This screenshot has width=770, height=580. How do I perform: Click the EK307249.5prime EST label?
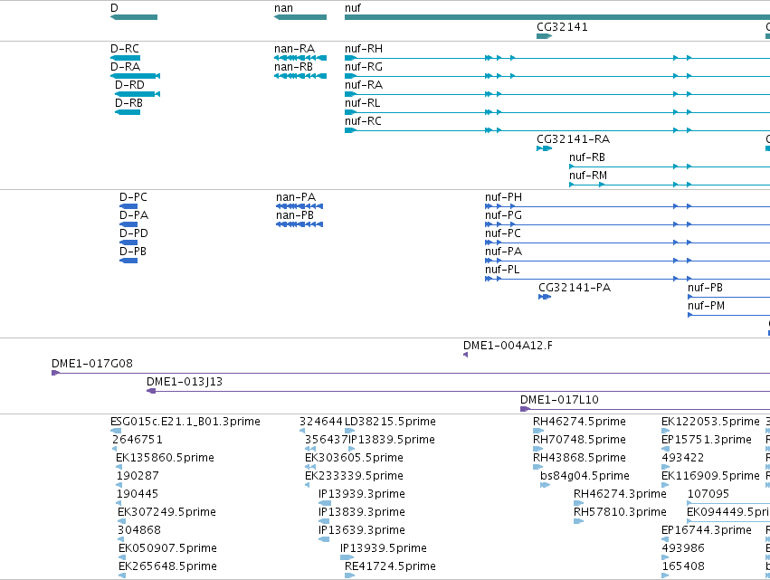[x=166, y=512]
